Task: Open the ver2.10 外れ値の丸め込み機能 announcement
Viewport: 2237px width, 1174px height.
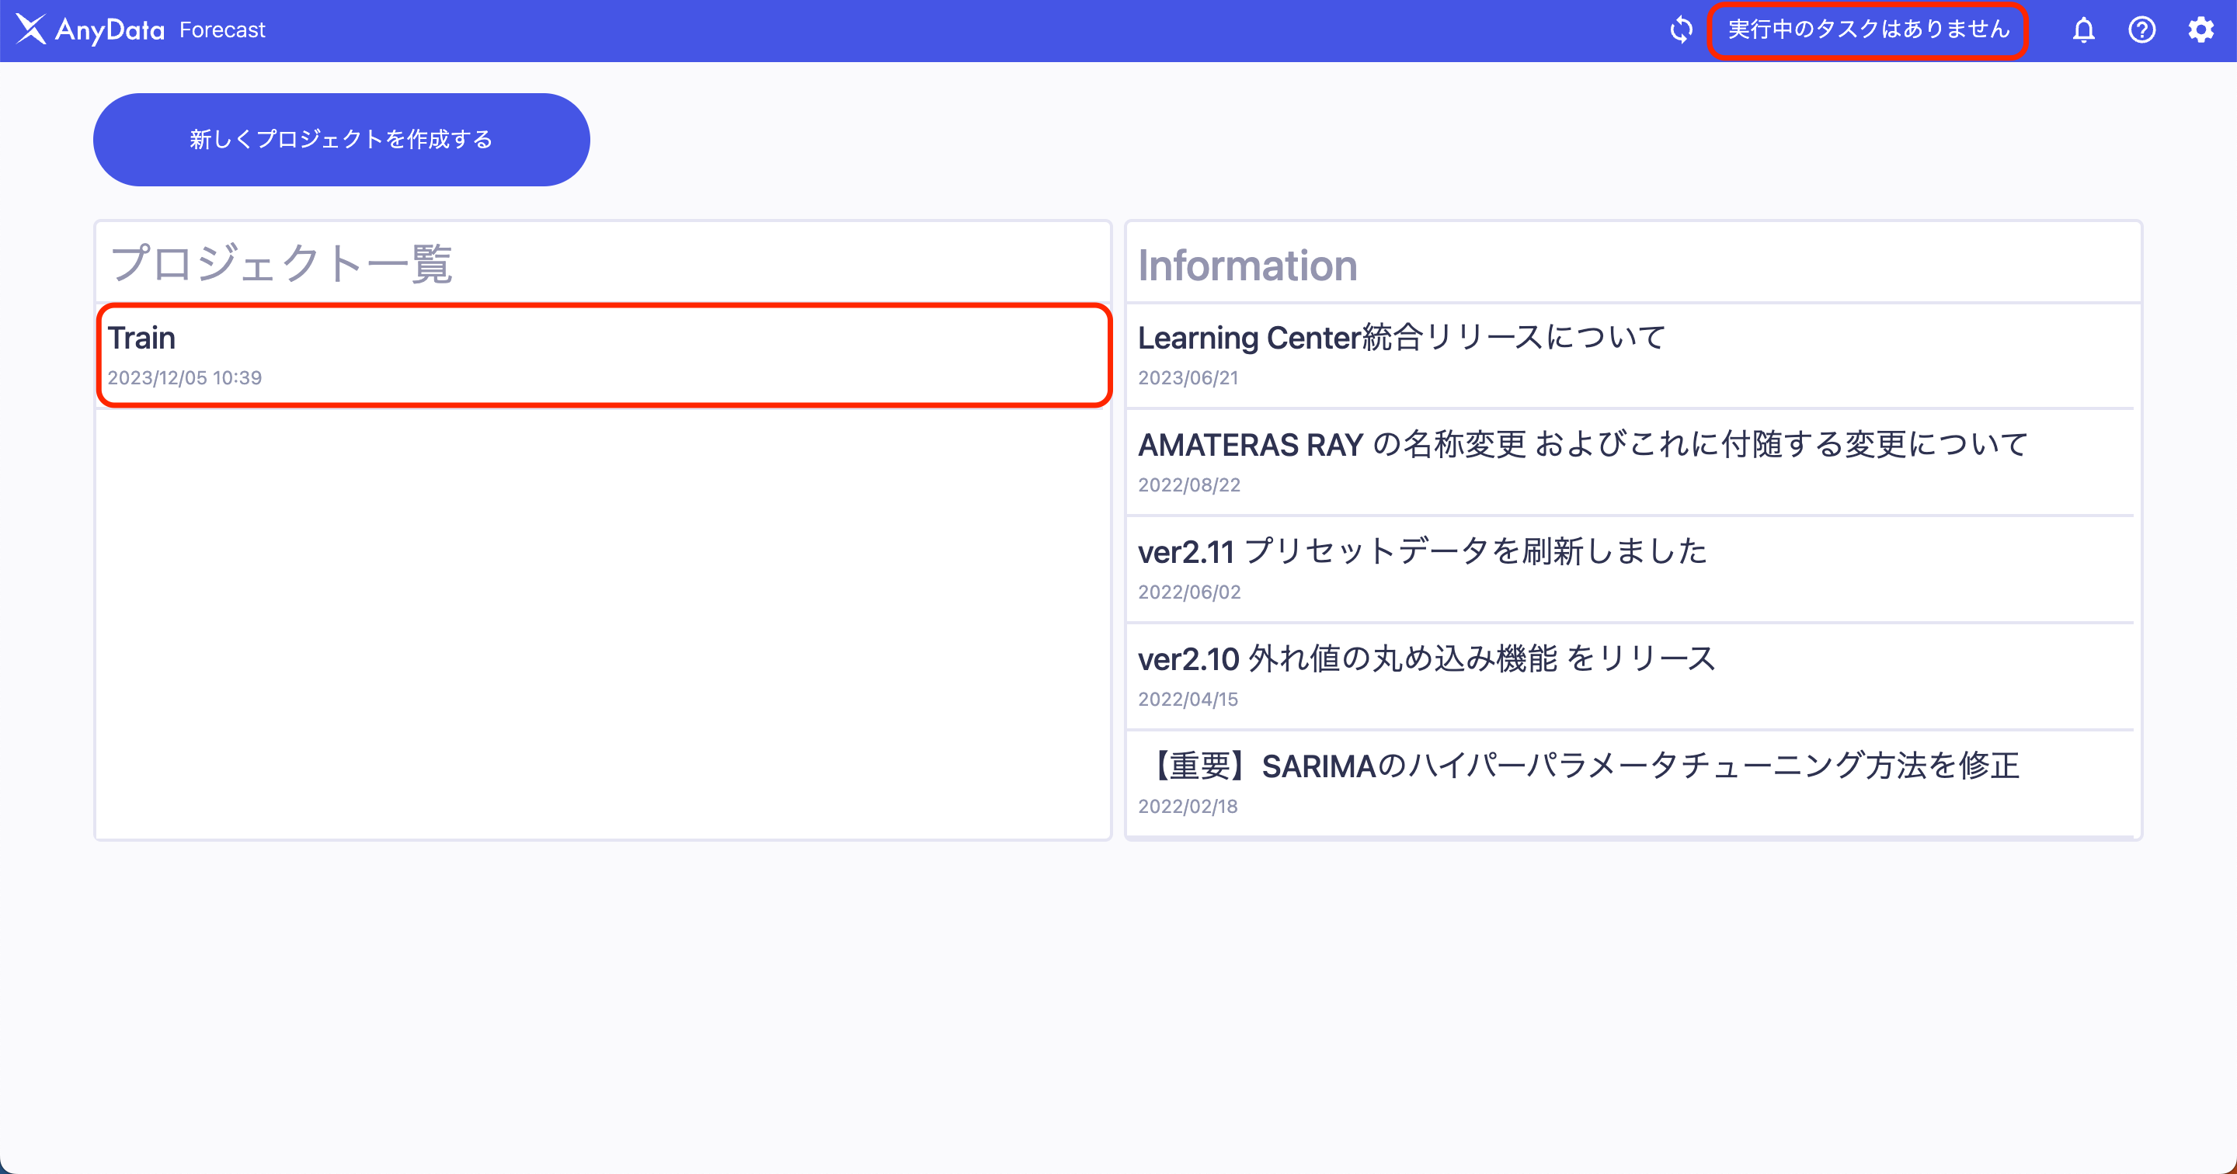Action: pos(1426,659)
